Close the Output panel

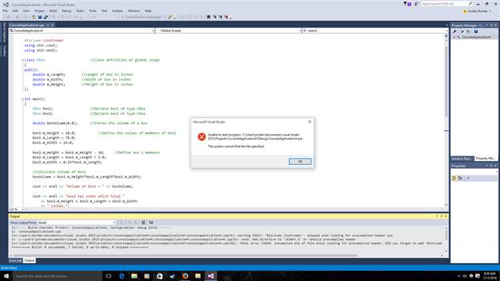coord(446,216)
